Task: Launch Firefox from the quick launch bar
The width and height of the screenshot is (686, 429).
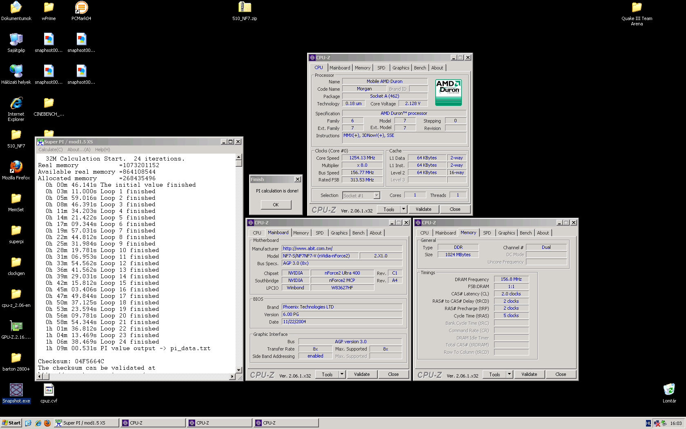Action: 47,423
